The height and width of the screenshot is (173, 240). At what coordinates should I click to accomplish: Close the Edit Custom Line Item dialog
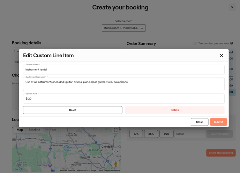(221, 56)
